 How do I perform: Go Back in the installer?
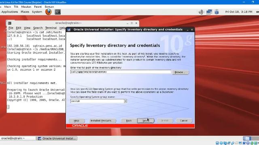pyautogui.click(x=129, y=121)
